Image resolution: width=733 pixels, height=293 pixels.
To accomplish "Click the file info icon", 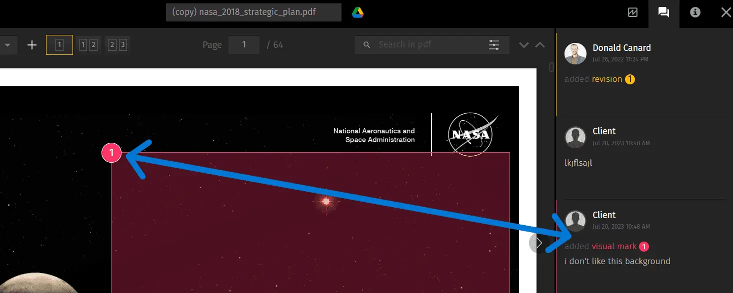I will tap(694, 13).
